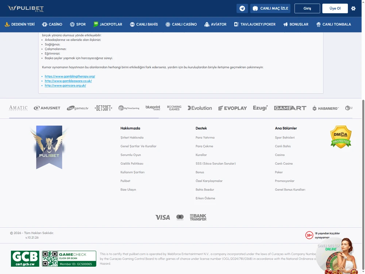
Task: Open the Gizlilik Politikası footer link
Action: coord(132,164)
